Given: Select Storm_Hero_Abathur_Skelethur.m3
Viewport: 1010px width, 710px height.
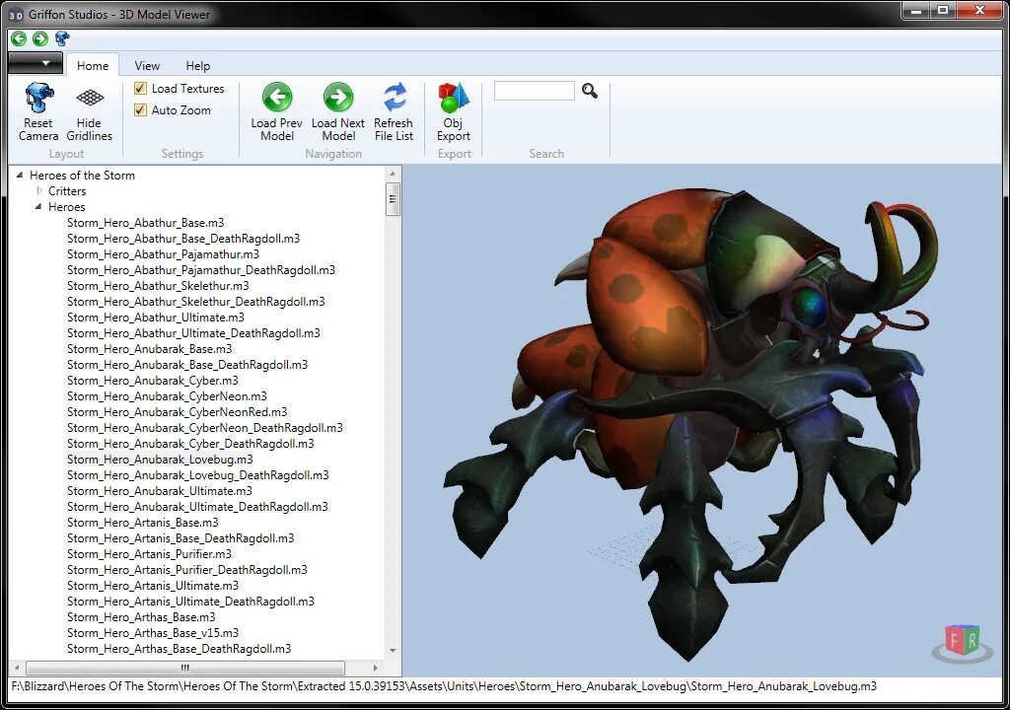Looking at the screenshot, I should pos(158,285).
